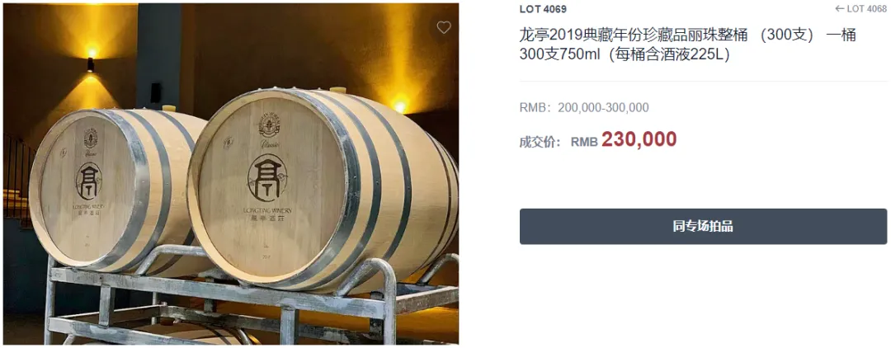
Task: Click the bung stopper atop the front barrel
Action: [338, 89]
